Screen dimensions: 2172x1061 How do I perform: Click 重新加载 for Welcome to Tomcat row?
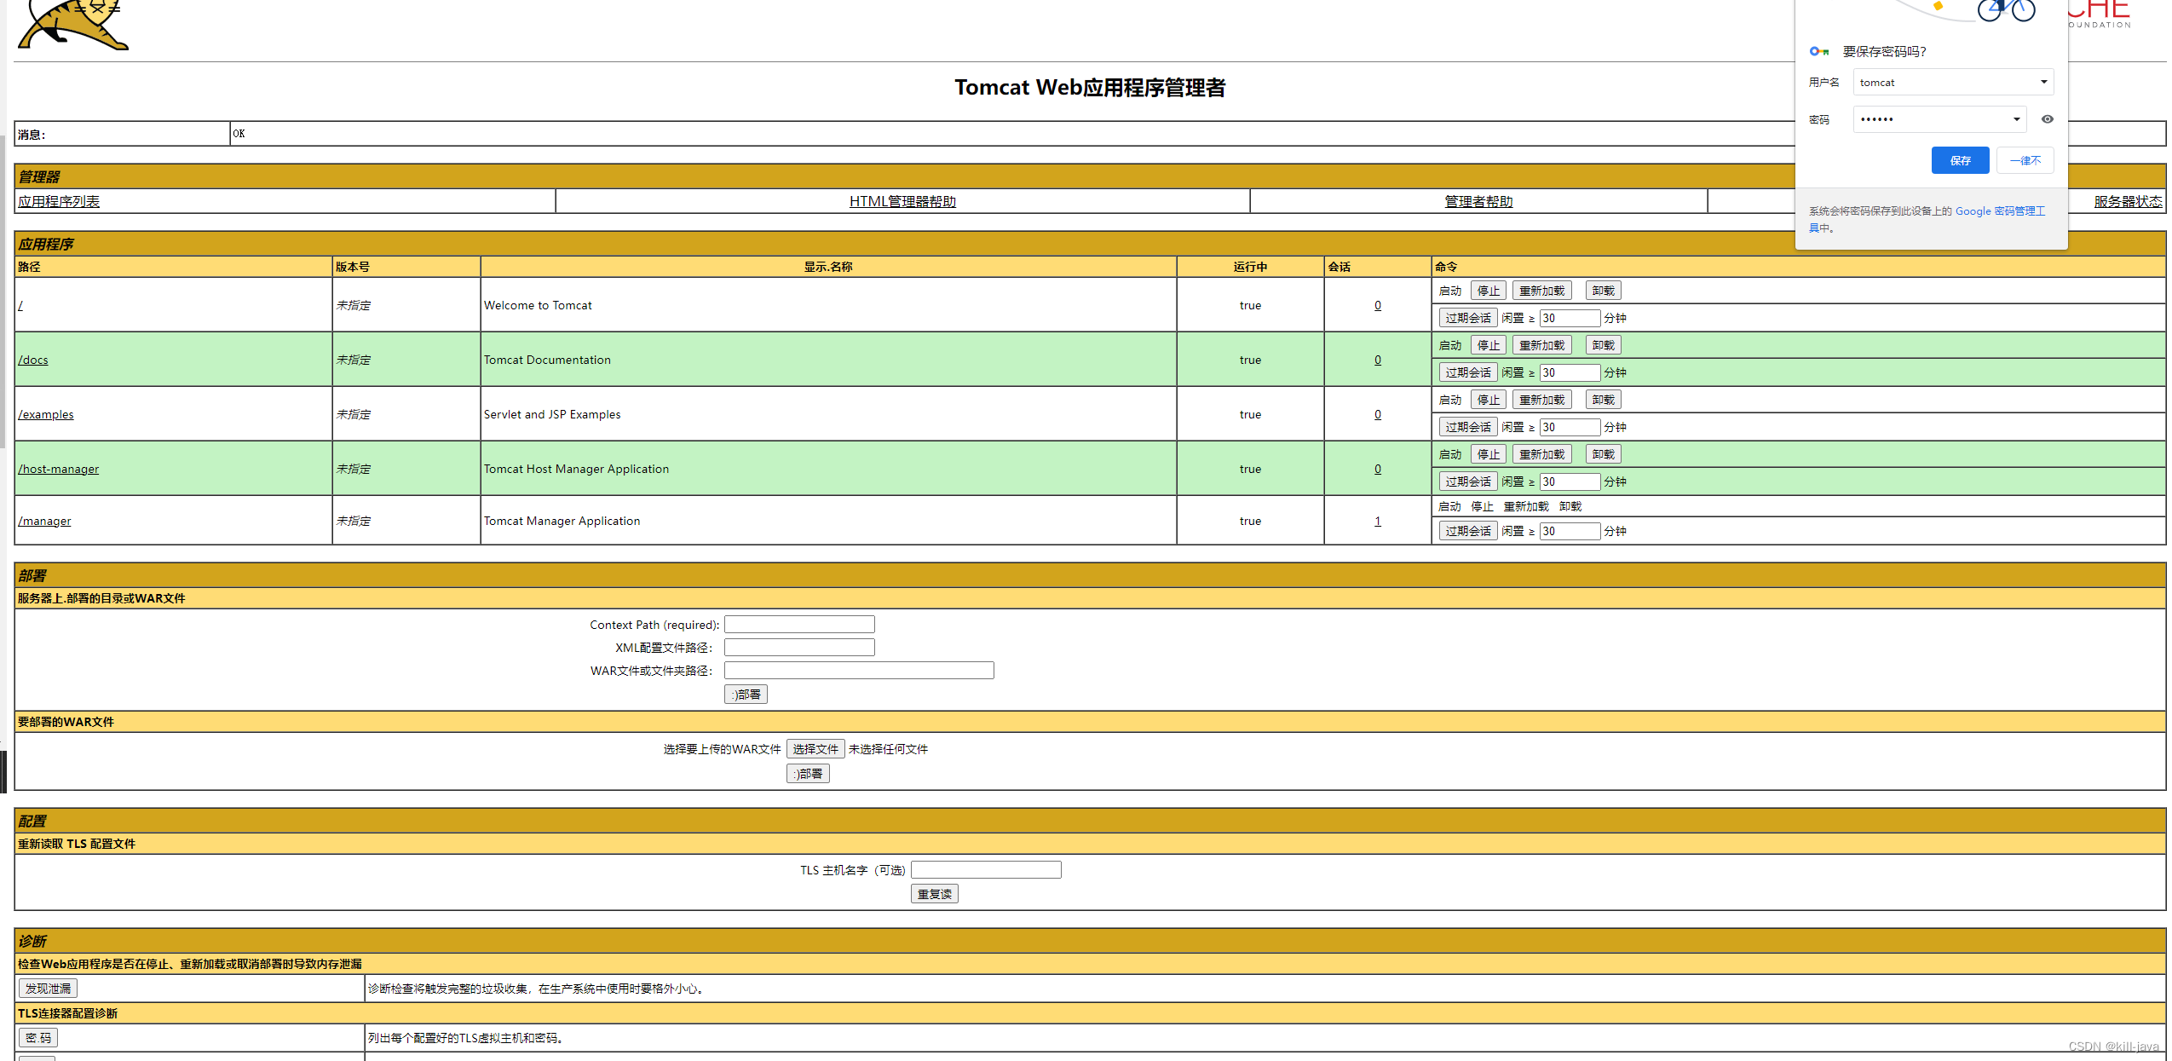[1541, 291]
